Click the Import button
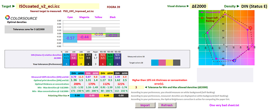The width and height of the screenshot is (272, 112). (x=145, y=105)
